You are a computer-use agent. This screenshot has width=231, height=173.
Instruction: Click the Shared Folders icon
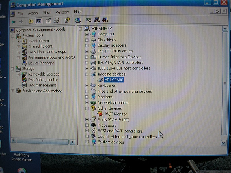pyautogui.click(x=24, y=46)
